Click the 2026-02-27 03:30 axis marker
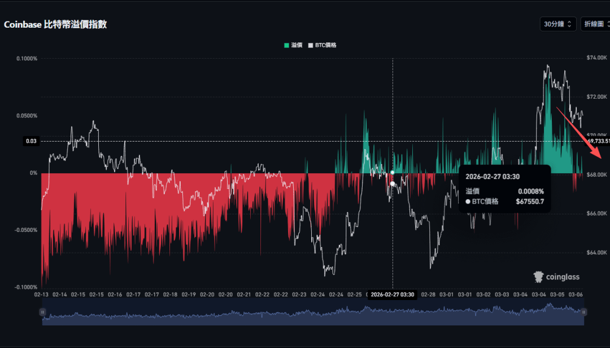This screenshot has width=610, height=348. [x=392, y=294]
